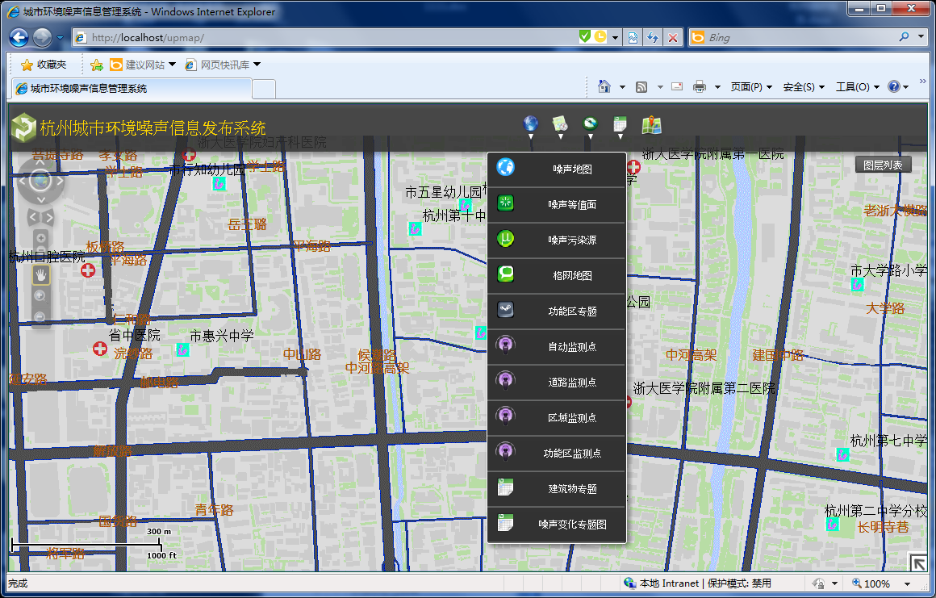This screenshot has width=936, height=598.
Task: Select 自动监测点 from the menu
Action: (556, 347)
